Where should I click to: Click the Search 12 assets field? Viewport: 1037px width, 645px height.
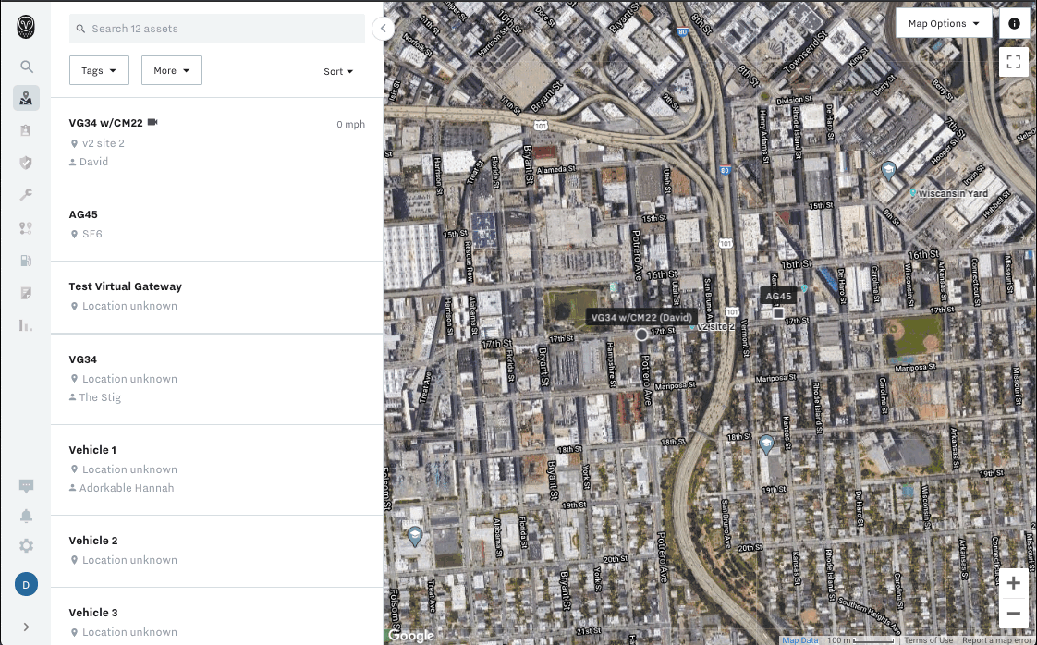[217, 29]
